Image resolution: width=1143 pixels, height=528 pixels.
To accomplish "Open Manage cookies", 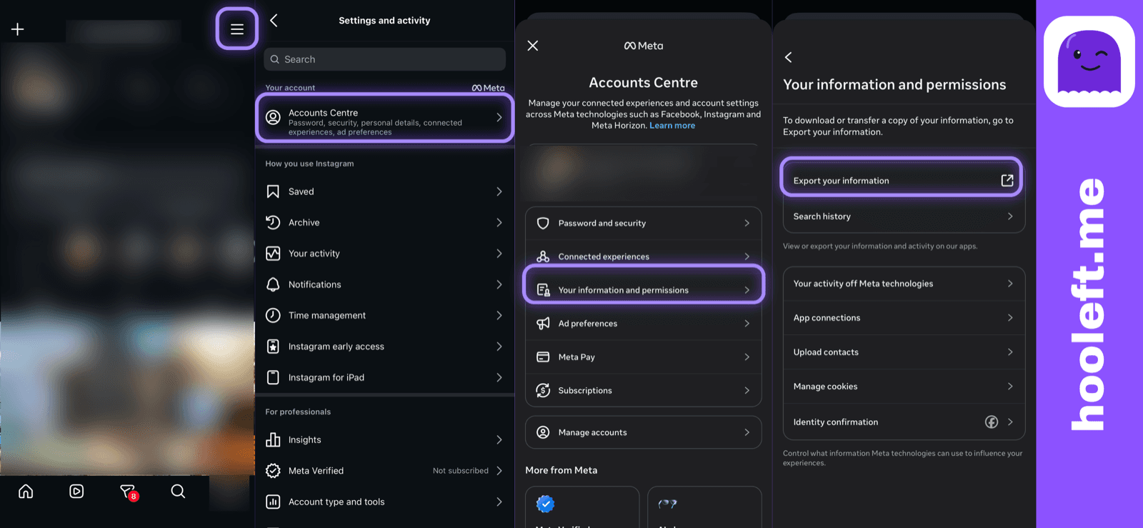I will coord(904,387).
